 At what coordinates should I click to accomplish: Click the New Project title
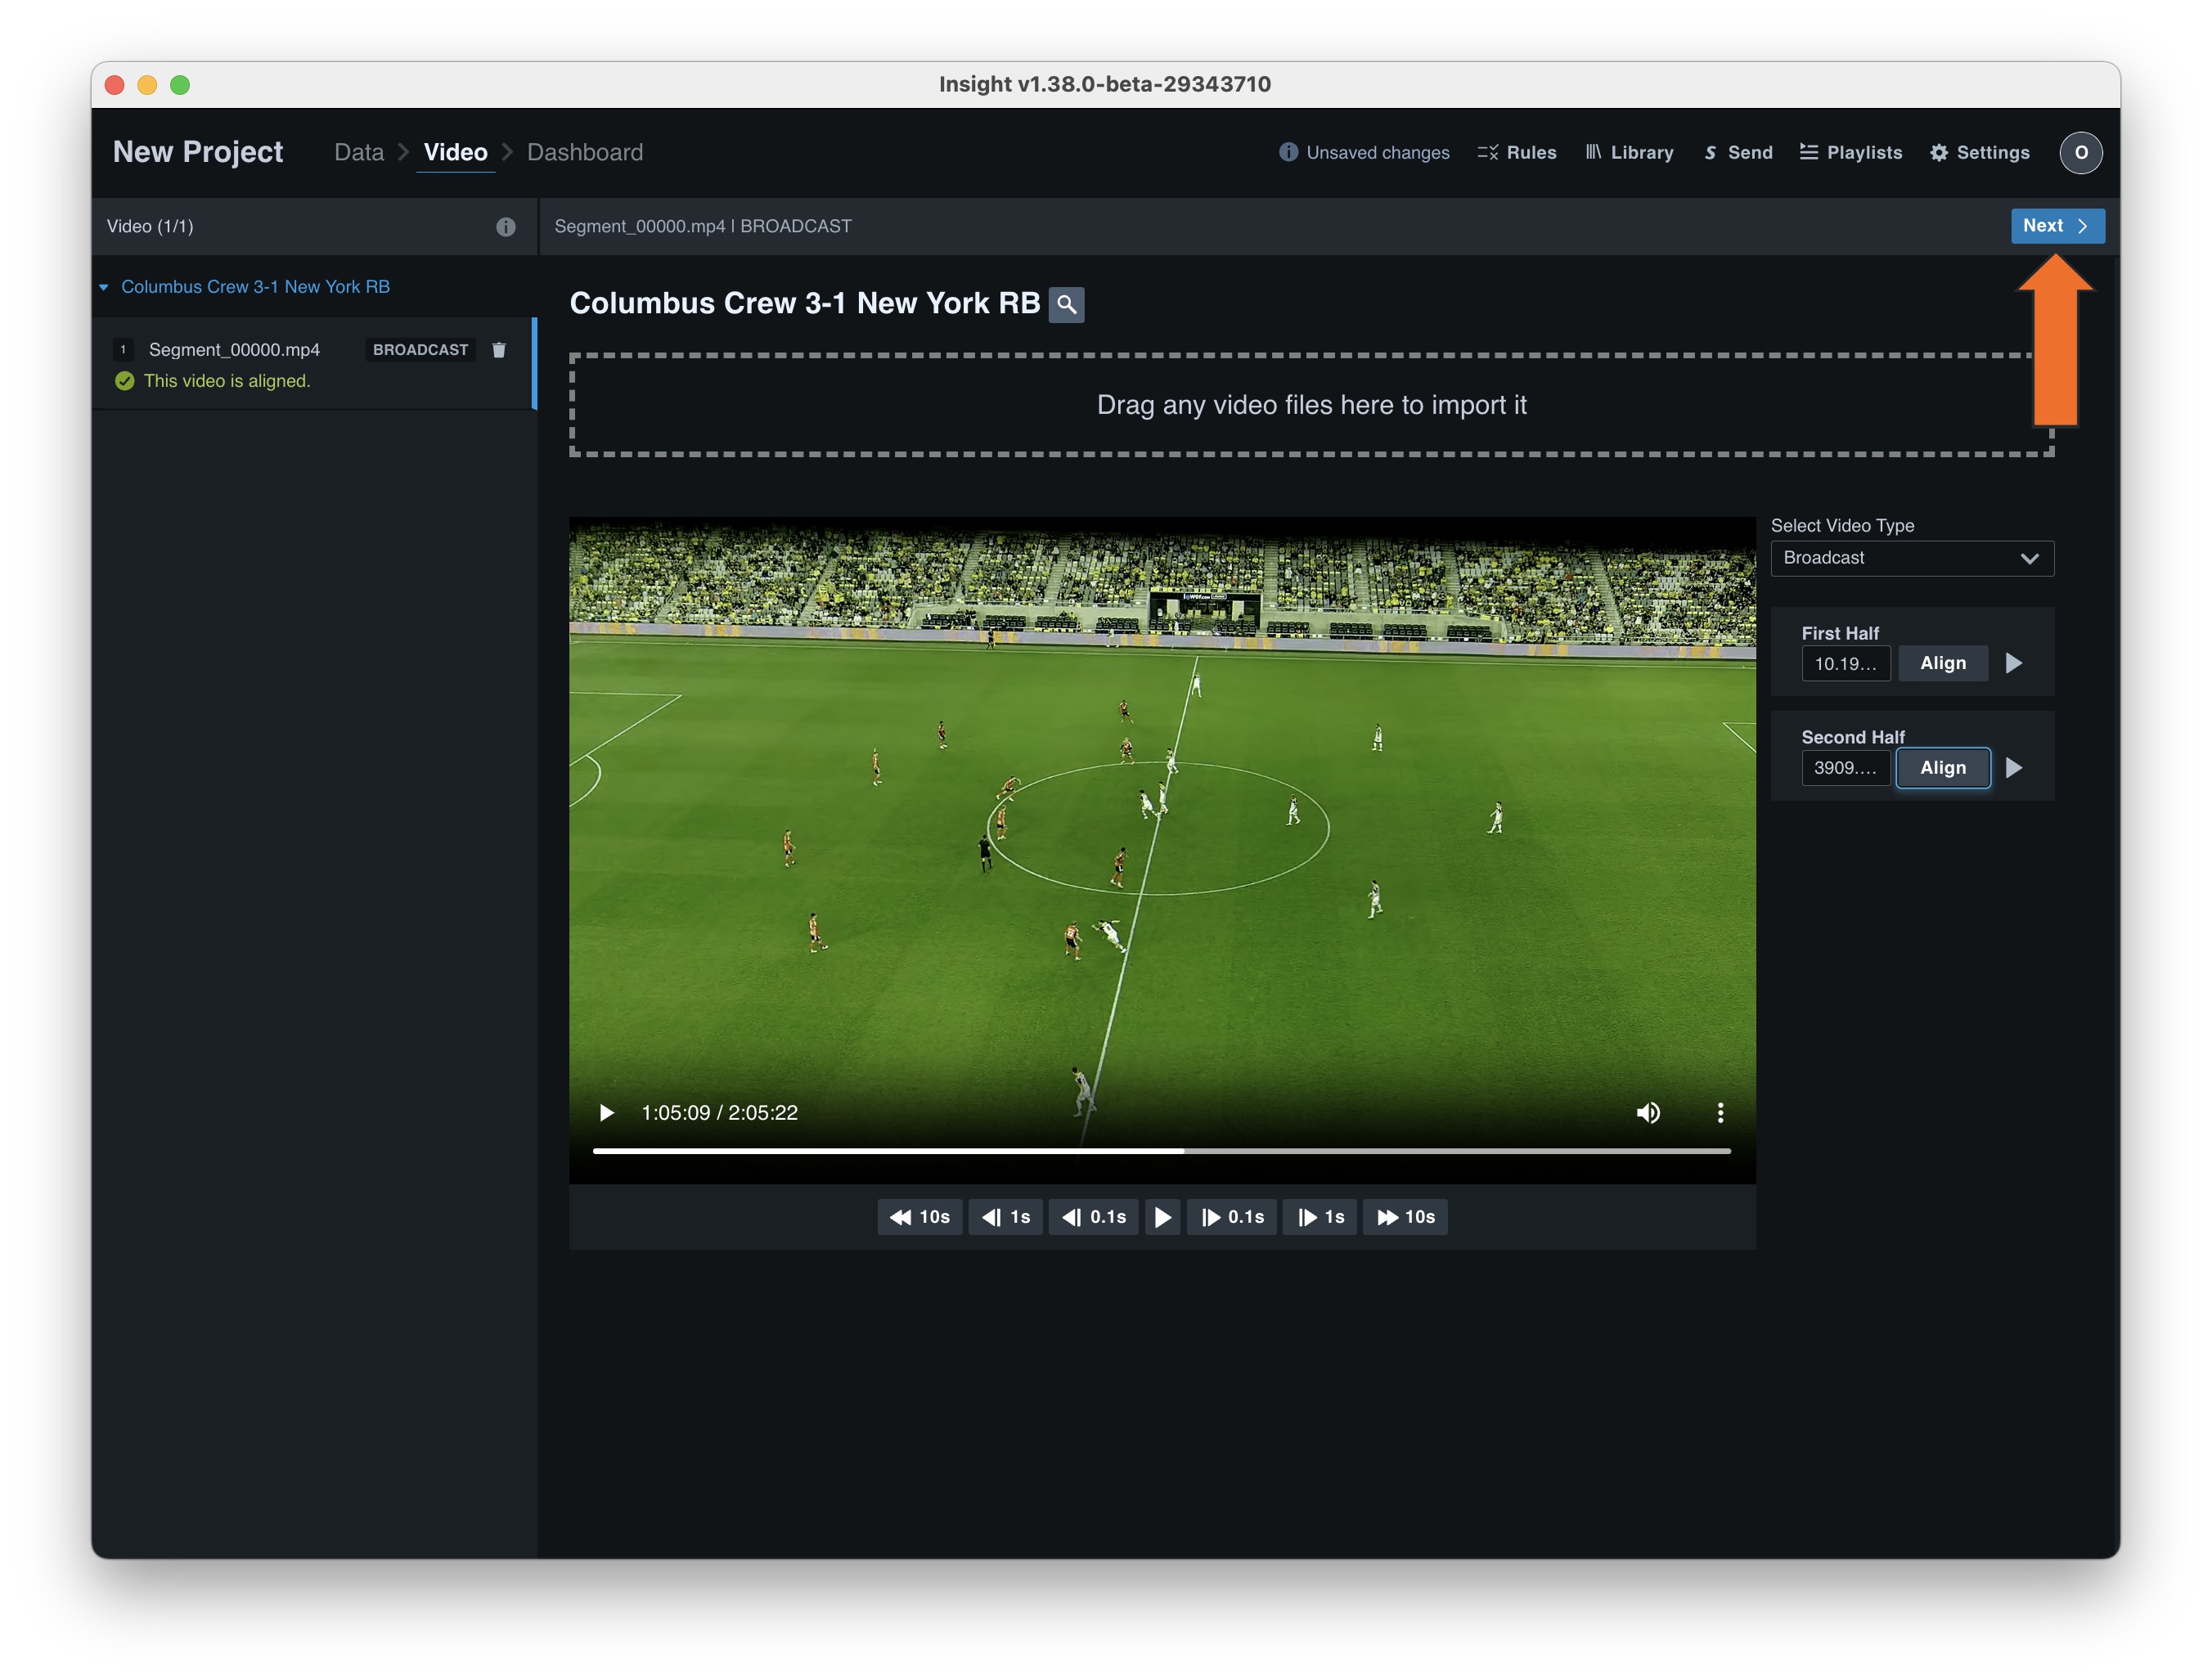pos(198,152)
